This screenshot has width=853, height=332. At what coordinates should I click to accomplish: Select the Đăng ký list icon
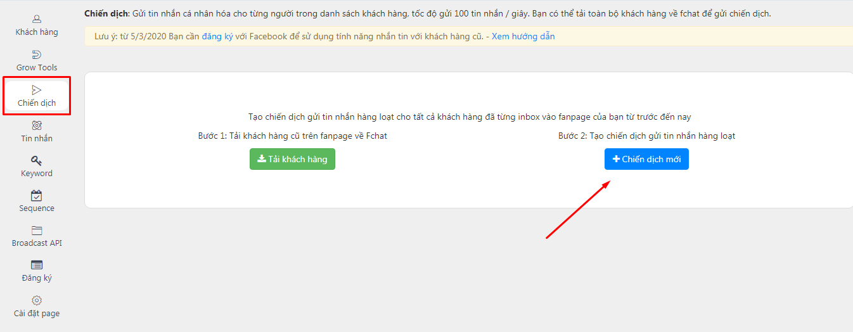pyautogui.click(x=37, y=265)
